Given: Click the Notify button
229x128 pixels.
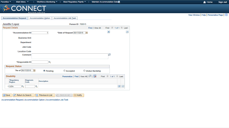Looking at the screenshot, I should (x=78, y=95).
